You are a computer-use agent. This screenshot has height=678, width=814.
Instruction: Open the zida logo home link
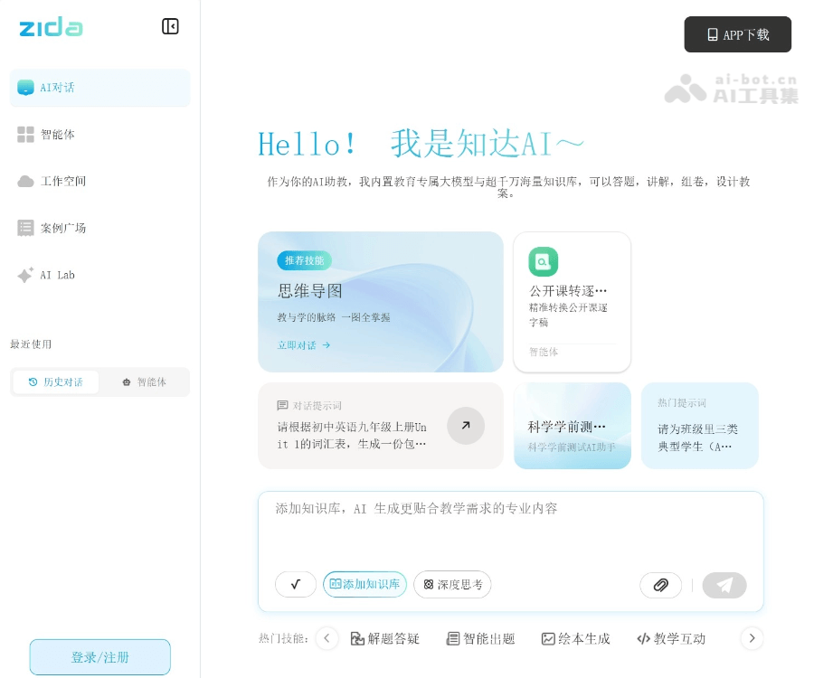[x=51, y=27]
